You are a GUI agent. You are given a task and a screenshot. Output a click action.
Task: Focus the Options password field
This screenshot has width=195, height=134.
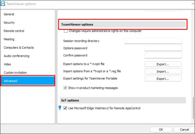coord(163,48)
